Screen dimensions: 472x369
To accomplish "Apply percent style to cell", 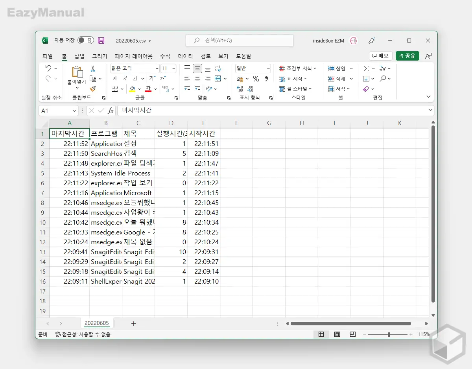I will click(x=256, y=79).
